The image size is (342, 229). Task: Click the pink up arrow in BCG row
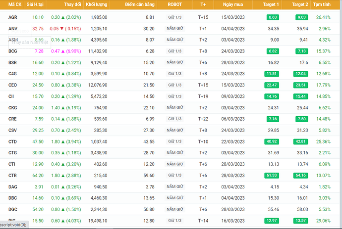(63, 51)
